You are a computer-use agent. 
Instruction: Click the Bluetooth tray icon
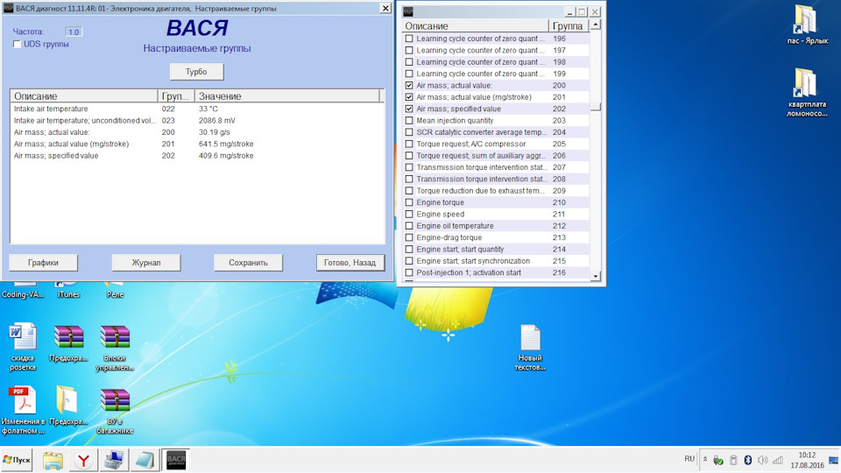click(747, 460)
